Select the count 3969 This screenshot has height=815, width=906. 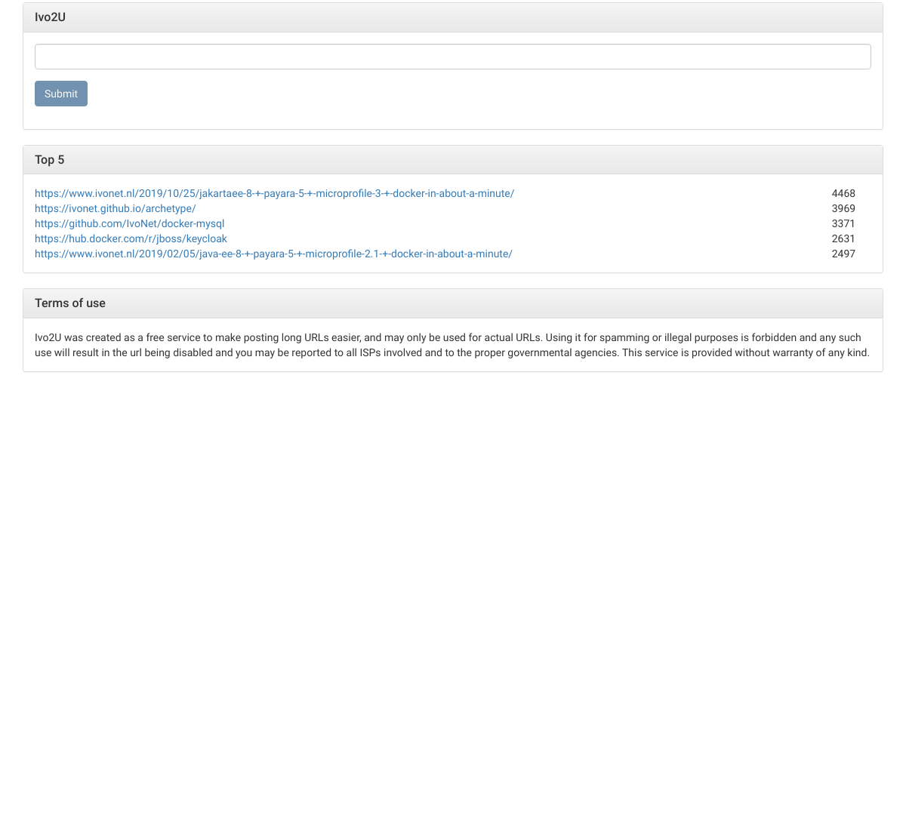843,208
